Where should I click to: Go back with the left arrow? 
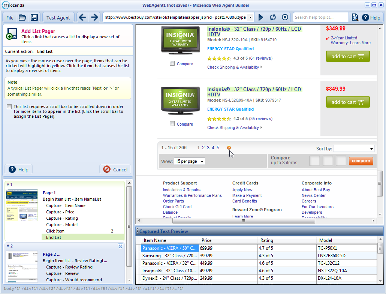[x=82, y=18]
